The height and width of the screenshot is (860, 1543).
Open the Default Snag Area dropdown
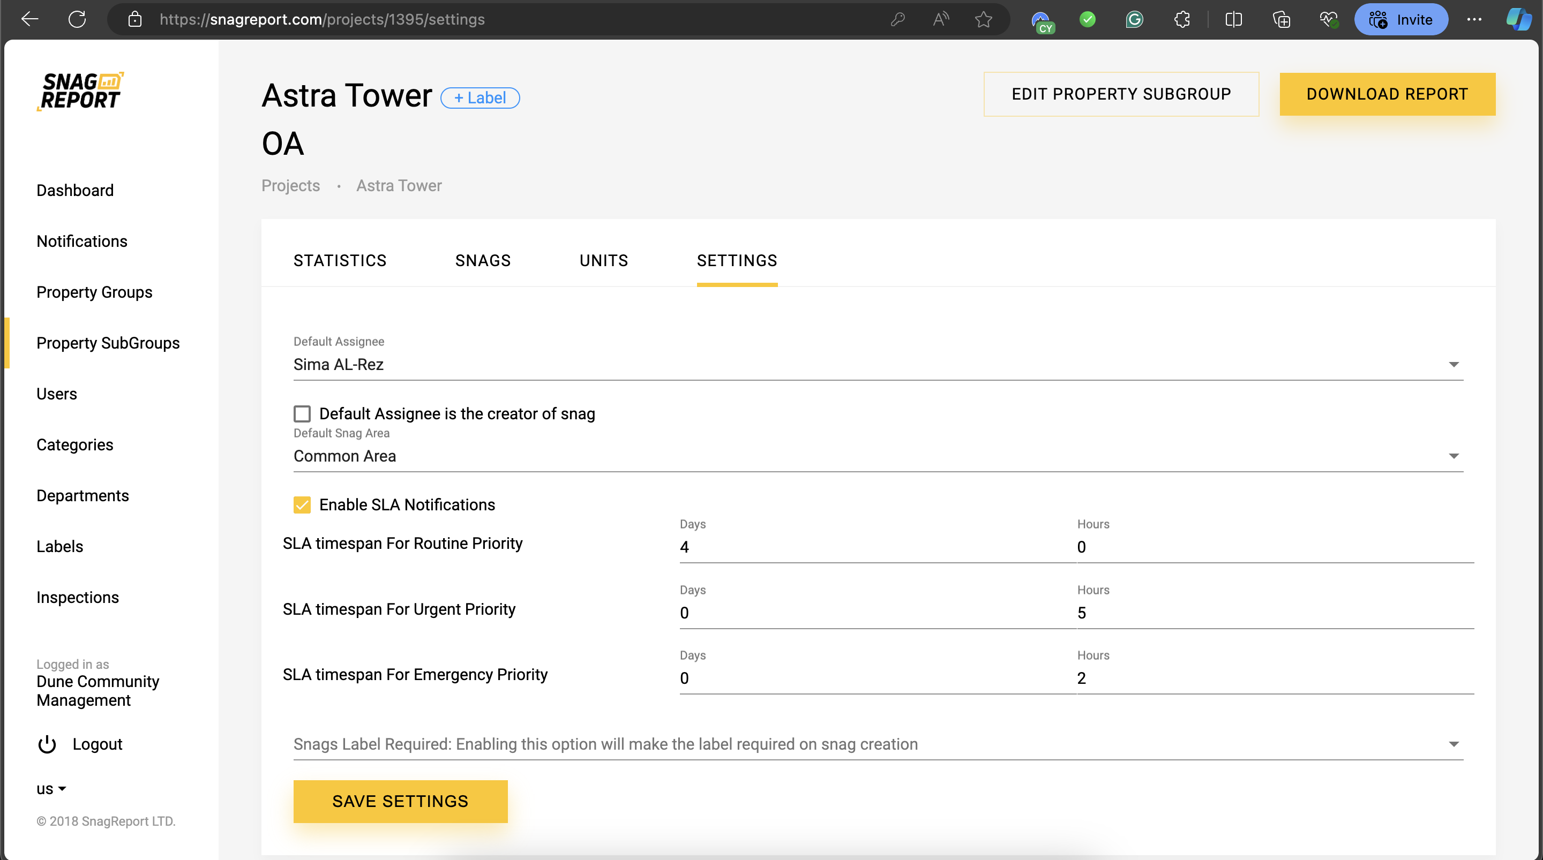[1453, 456]
